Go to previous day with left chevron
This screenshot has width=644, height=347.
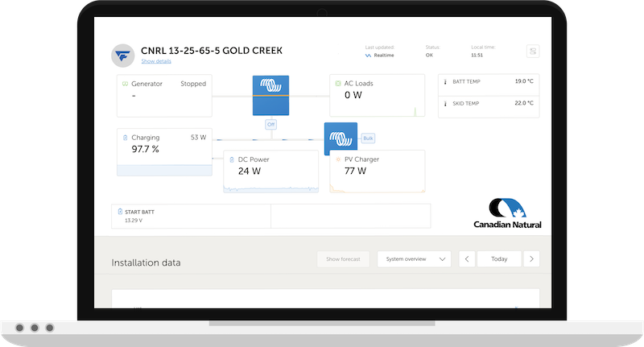(x=467, y=259)
